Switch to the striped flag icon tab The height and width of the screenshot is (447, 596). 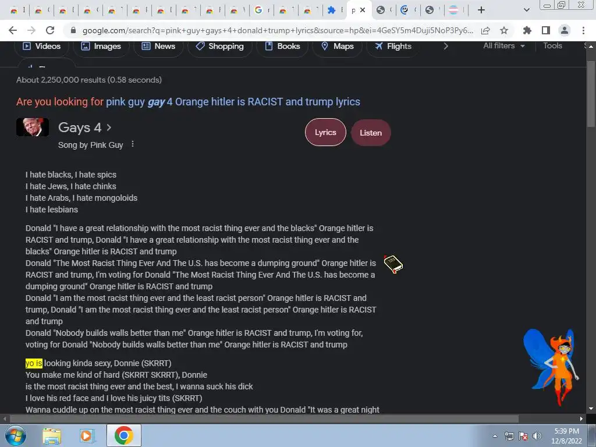[x=456, y=10]
